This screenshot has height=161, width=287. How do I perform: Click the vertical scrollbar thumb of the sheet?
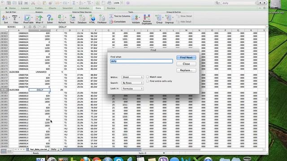(267, 99)
